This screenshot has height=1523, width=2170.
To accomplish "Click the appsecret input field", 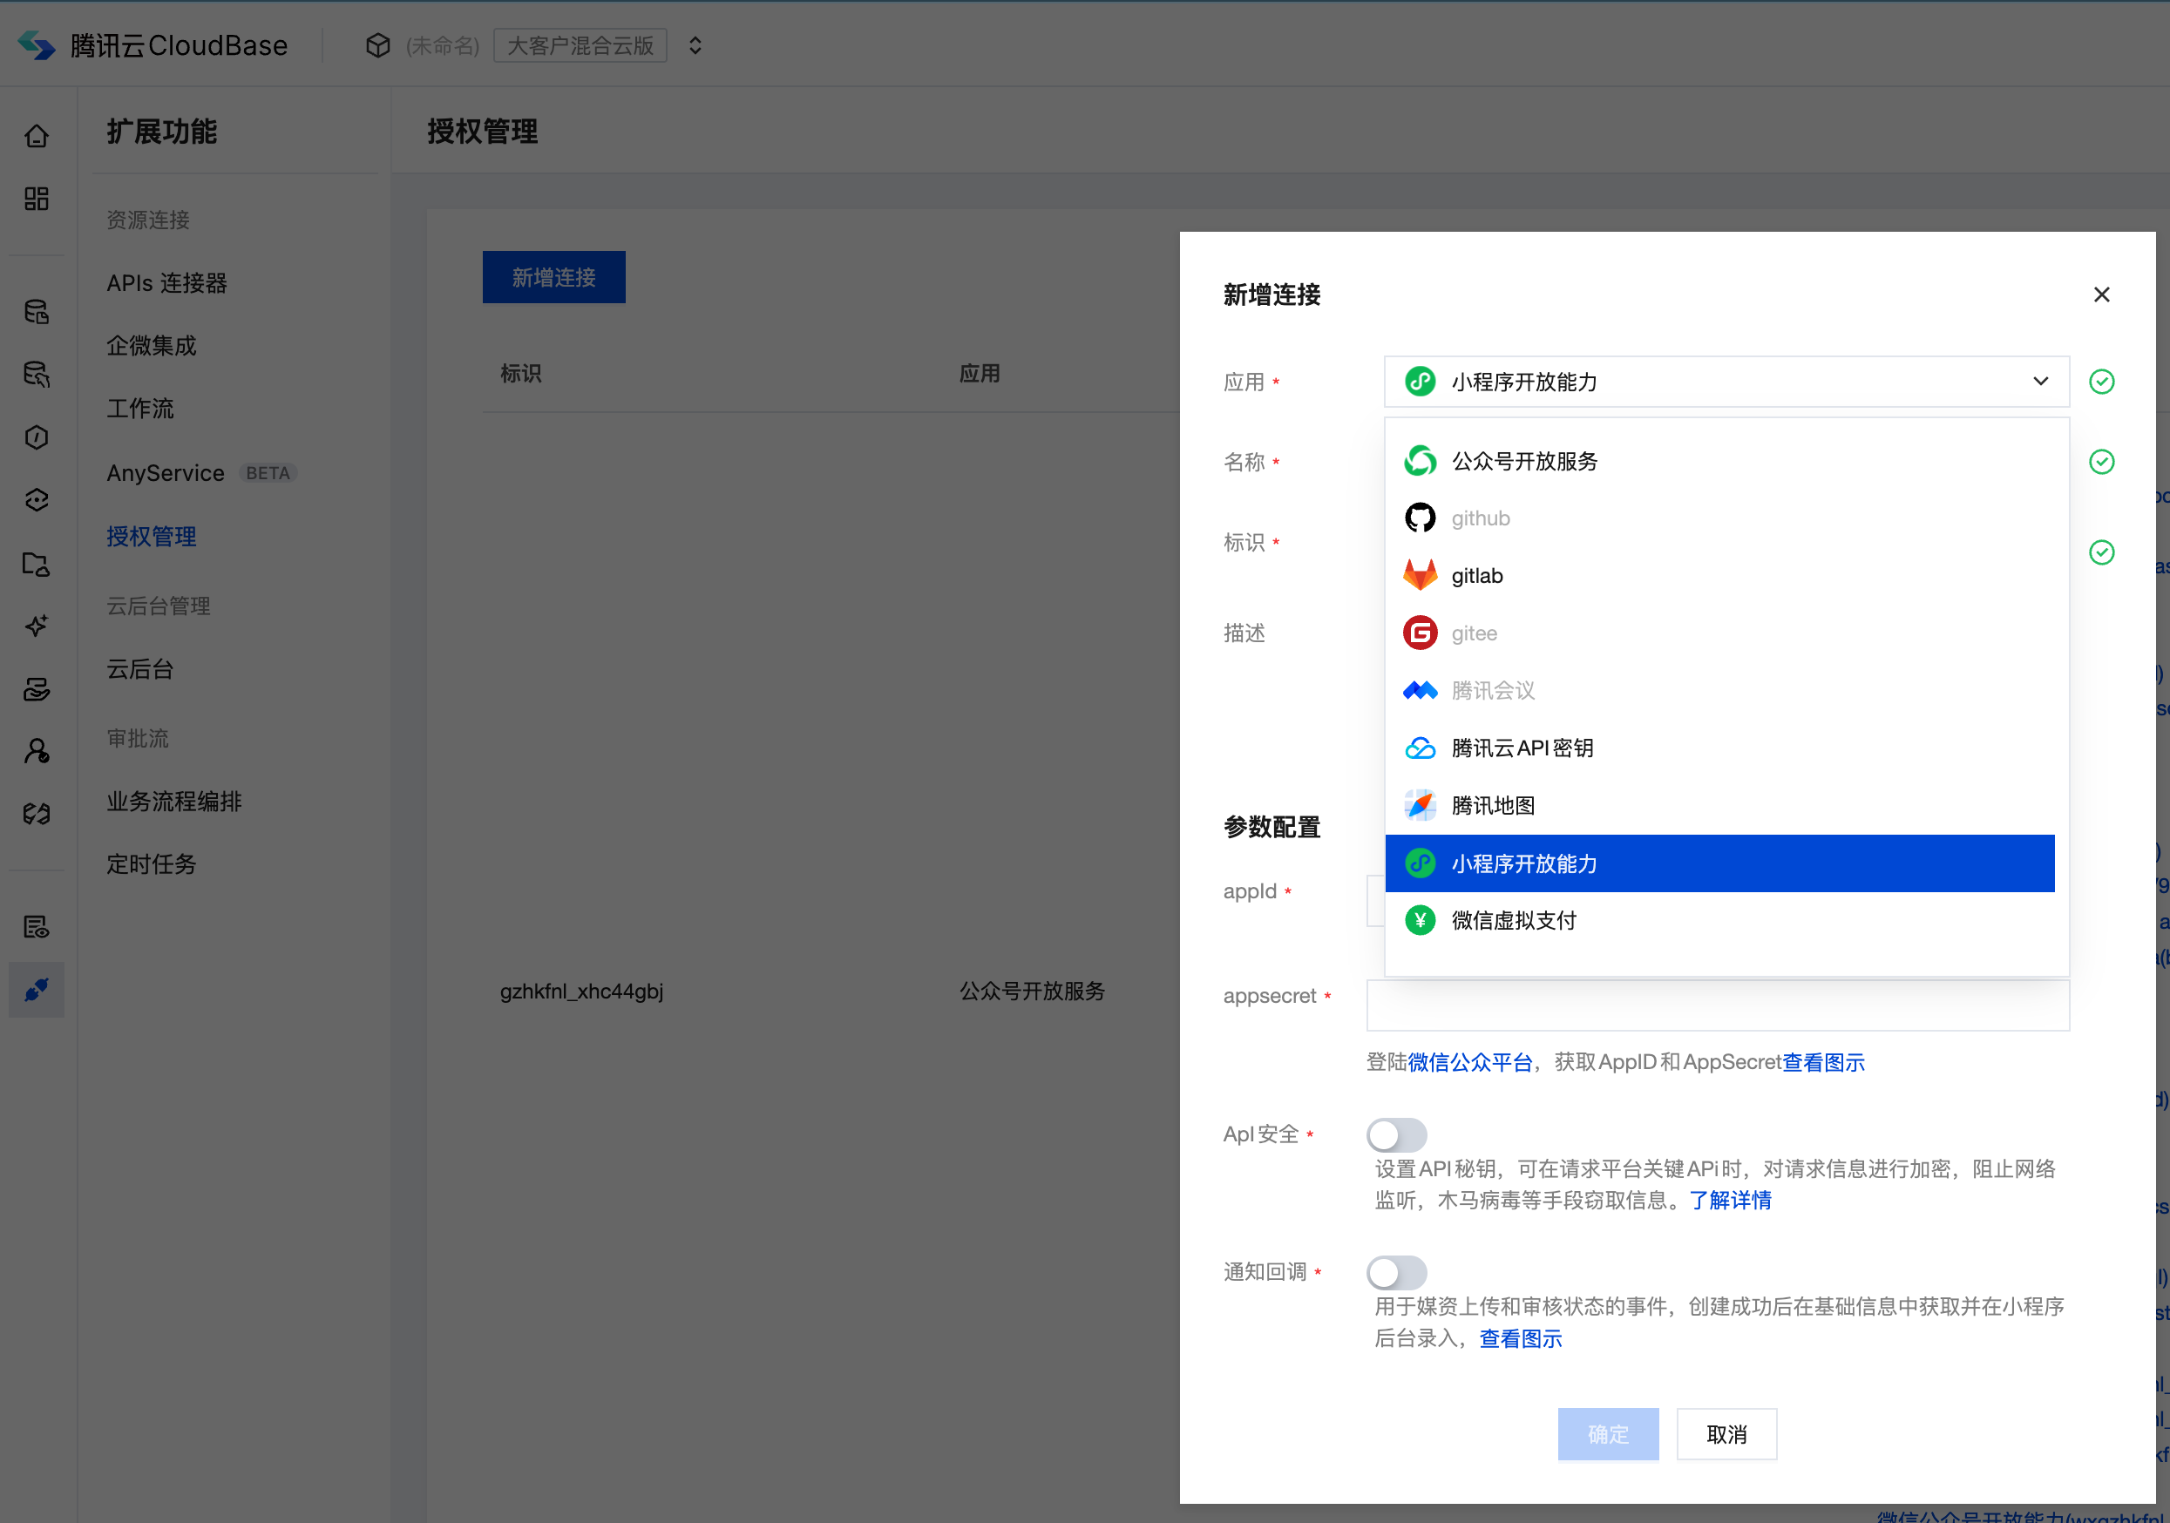I will [x=1716, y=1005].
